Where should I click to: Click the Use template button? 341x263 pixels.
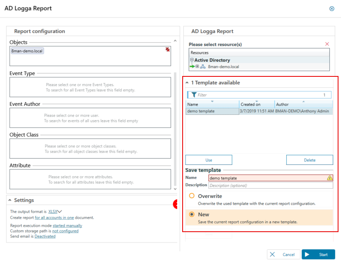[x=209, y=160]
